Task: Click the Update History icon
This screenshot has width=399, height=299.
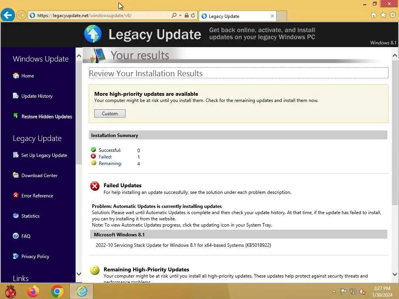Action: 16,96
